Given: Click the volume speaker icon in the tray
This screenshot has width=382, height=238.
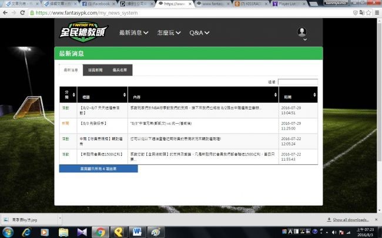Looking at the screenshot, I should [x=334, y=232].
